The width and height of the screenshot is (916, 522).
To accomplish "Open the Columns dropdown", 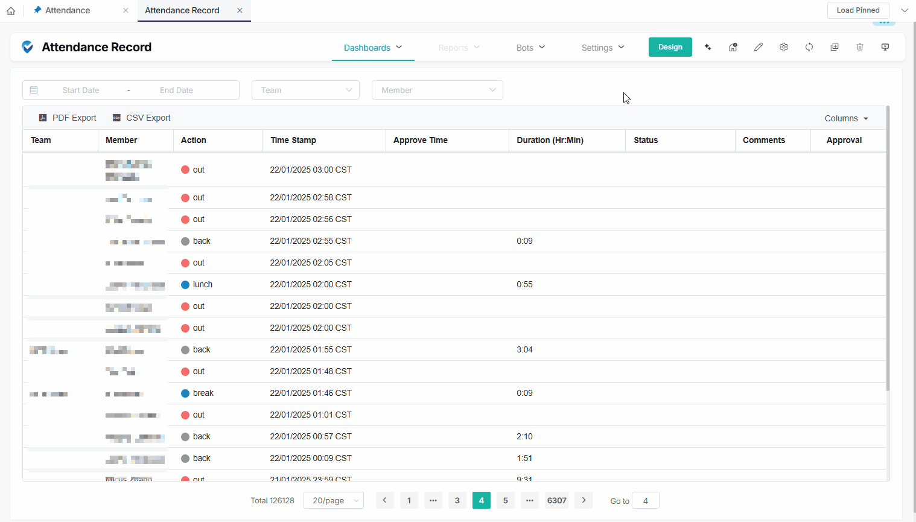I will click(846, 118).
